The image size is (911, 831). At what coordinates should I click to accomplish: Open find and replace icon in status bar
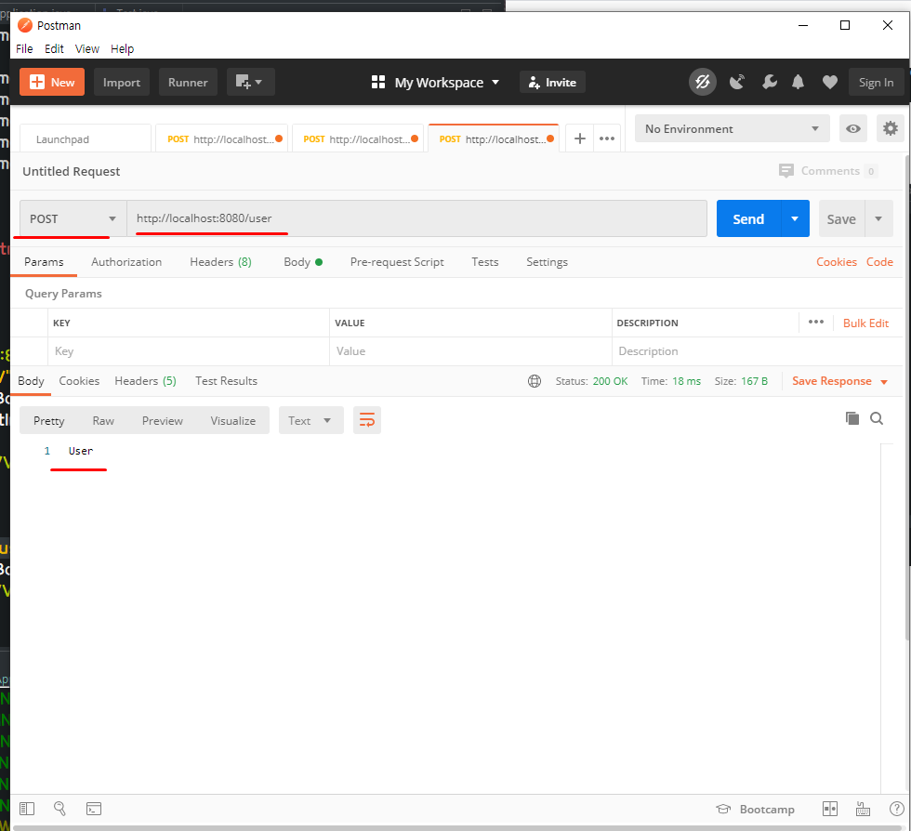point(59,809)
